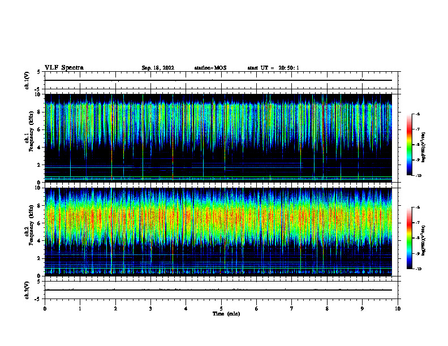Click the "-10" value on ch.2 colorbar
This screenshot has width=448, height=346.
point(418,269)
